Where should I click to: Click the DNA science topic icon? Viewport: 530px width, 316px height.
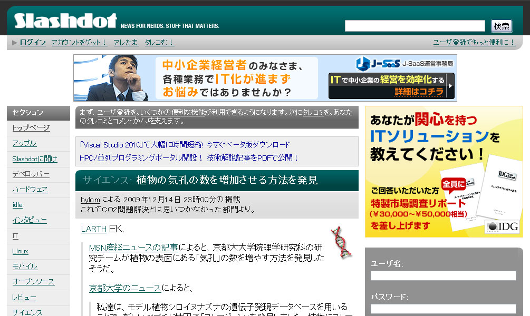[x=340, y=242]
